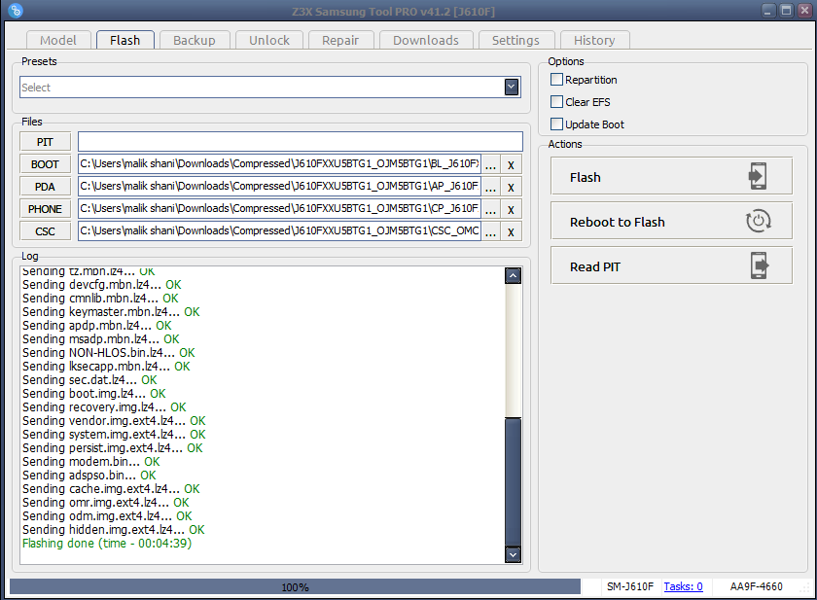
Task: Browse for CSC file with ... button
Action: click(490, 231)
